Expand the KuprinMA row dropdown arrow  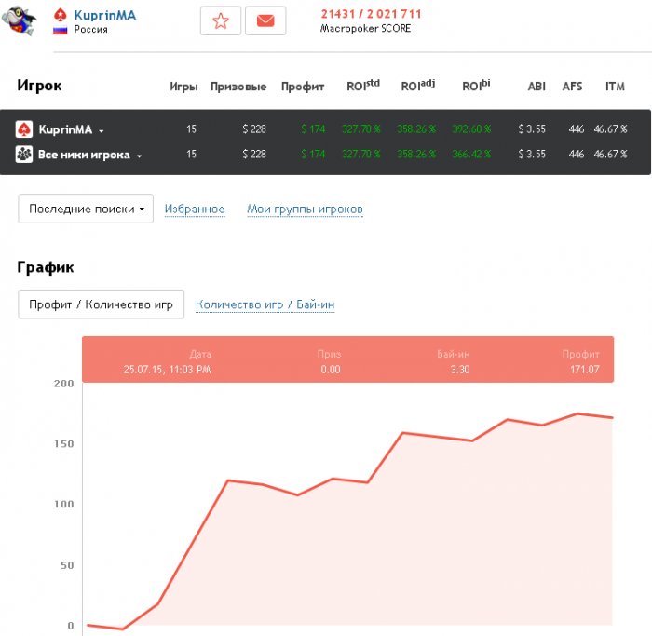[x=102, y=130]
